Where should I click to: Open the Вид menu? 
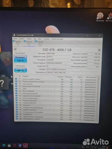(x=35, y=39)
